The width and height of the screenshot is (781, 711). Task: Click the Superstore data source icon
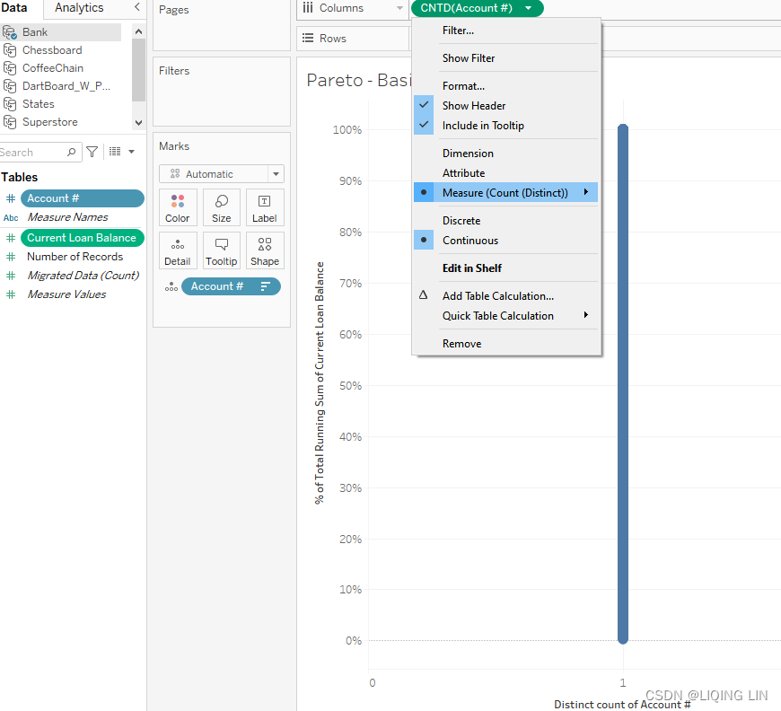pyautogui.click(x=10, y=122)
